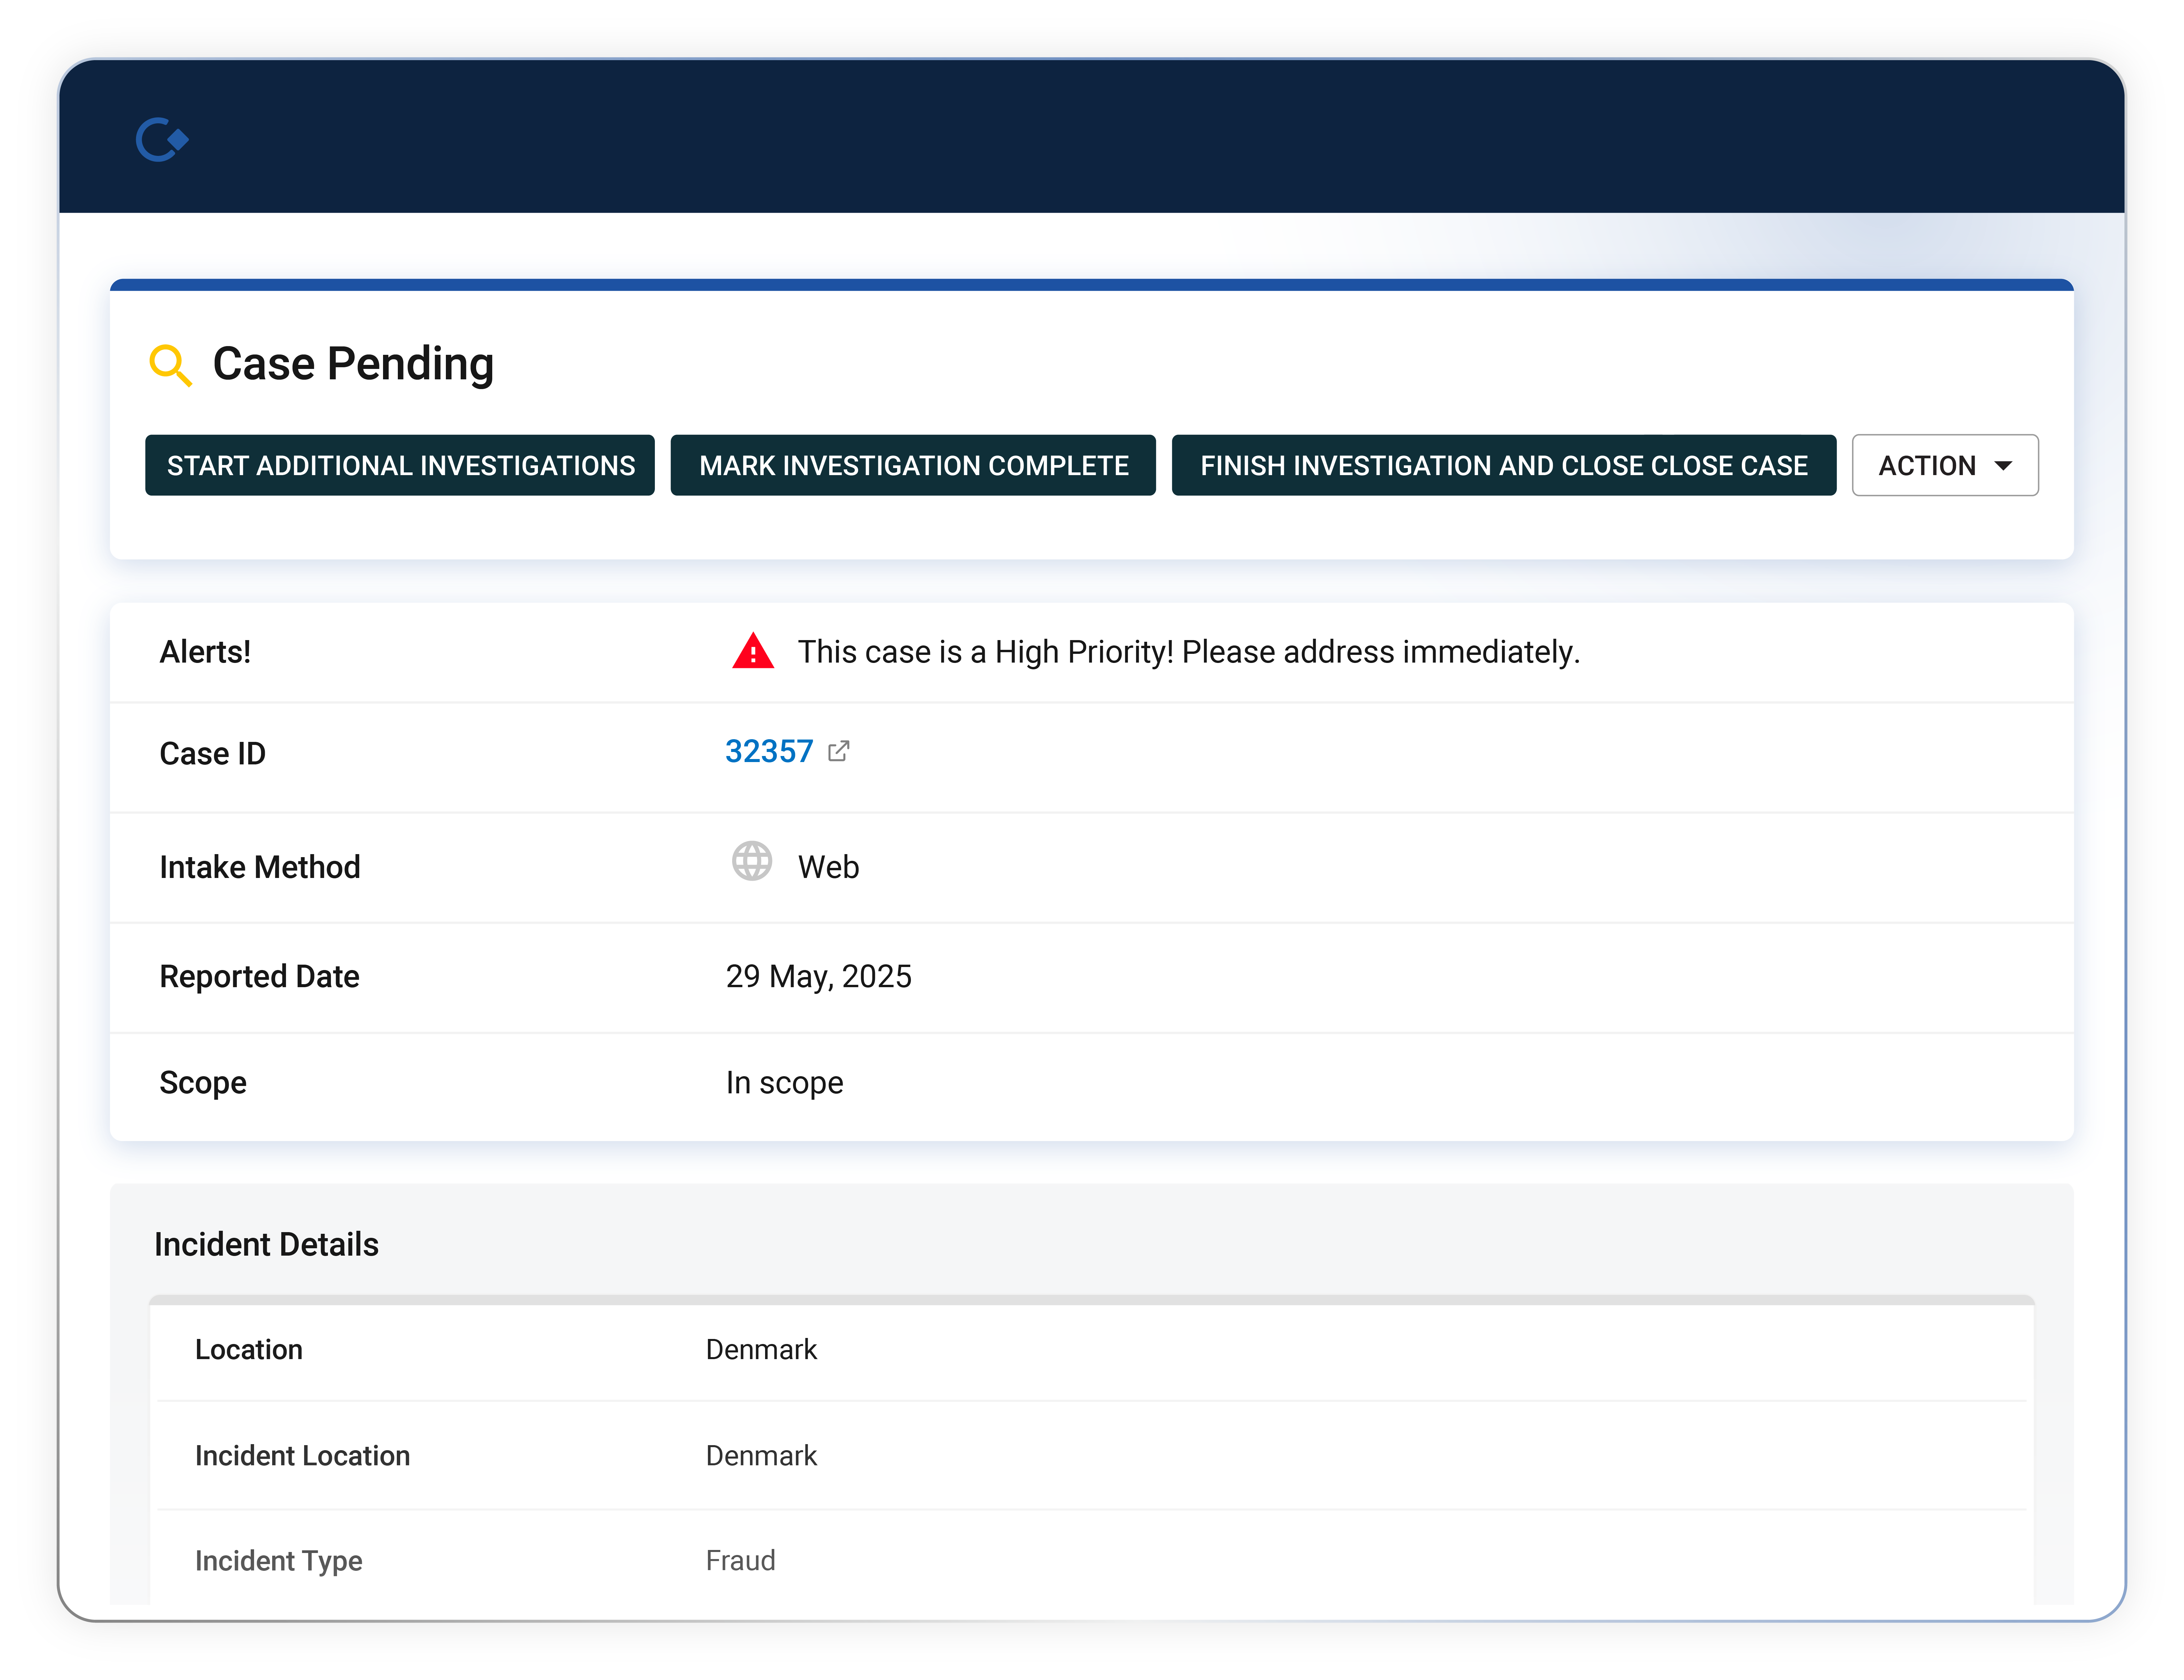Select Denmark in the Incident Location row

[x=762, y=1456]
